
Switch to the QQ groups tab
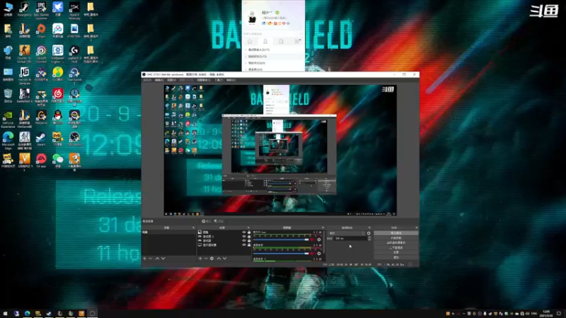281,42
